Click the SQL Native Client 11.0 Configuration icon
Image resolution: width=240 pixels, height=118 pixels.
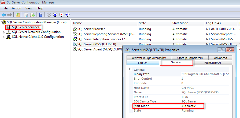tap(9, 37)
